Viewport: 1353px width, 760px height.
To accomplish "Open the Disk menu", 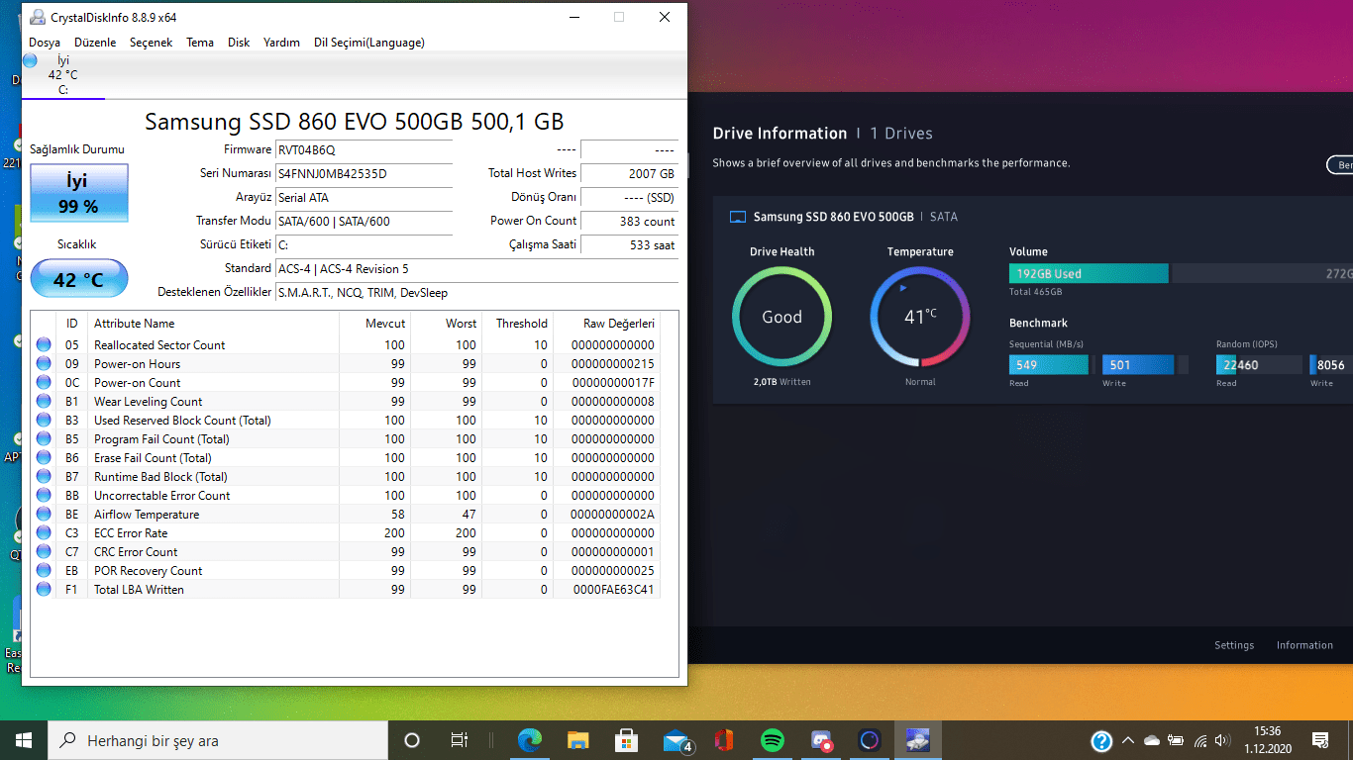I will pyautogui.click(x=239, y=43).
